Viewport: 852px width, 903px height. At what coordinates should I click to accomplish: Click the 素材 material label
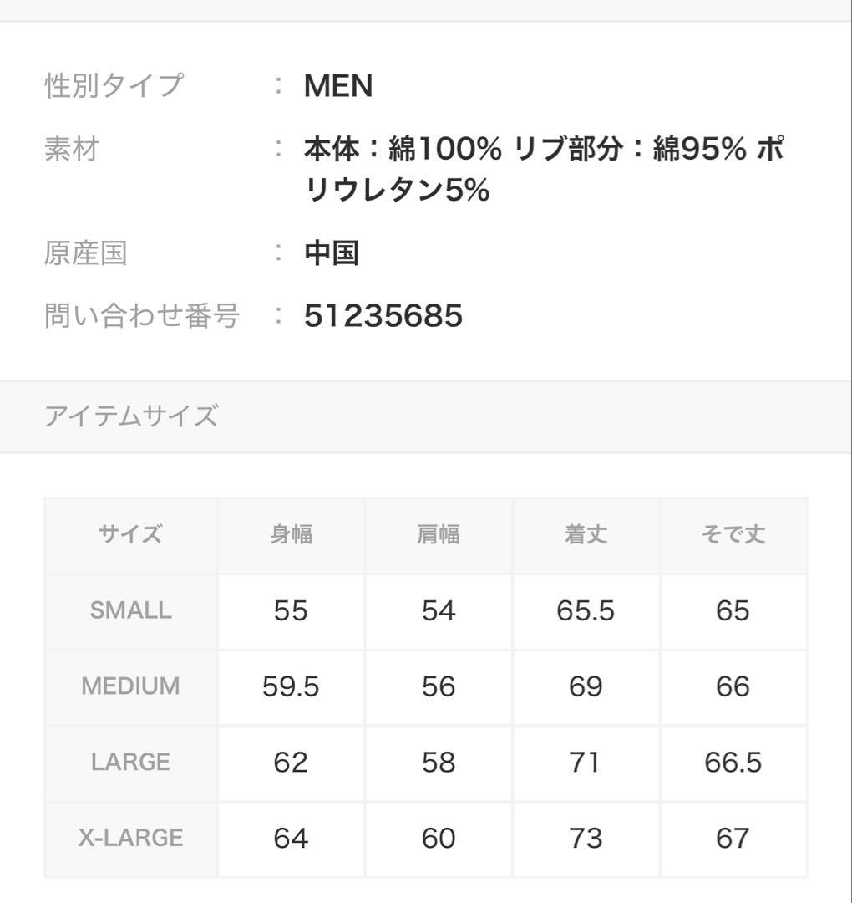click(72, 150)
